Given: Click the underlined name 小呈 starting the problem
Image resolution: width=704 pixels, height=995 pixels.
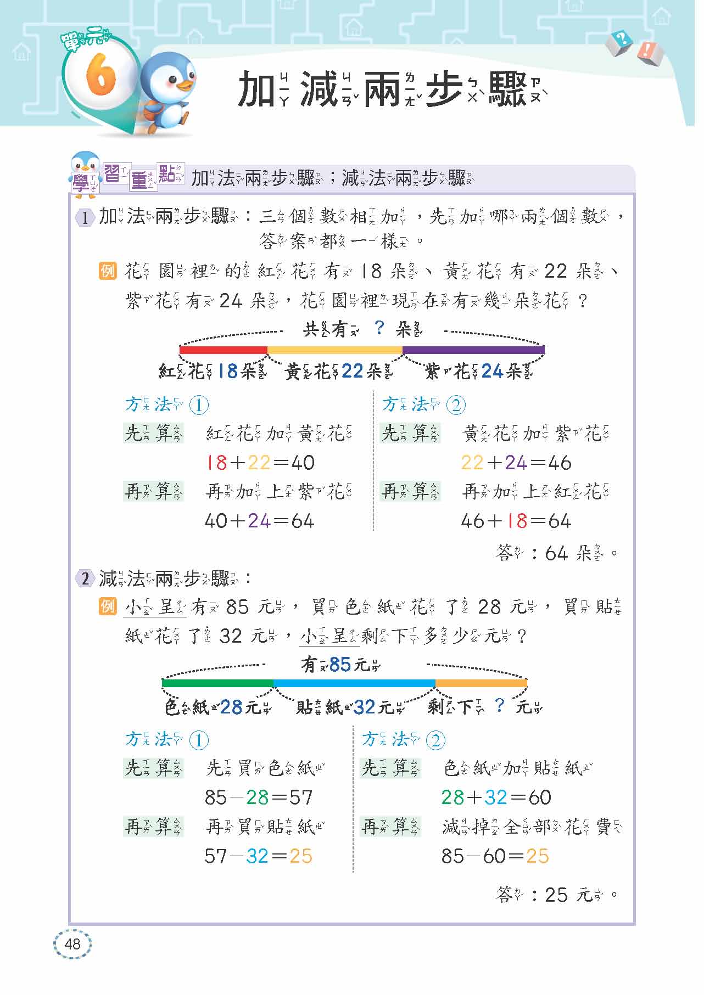Looking at the screenshot, I should click(x=156, y=607).
